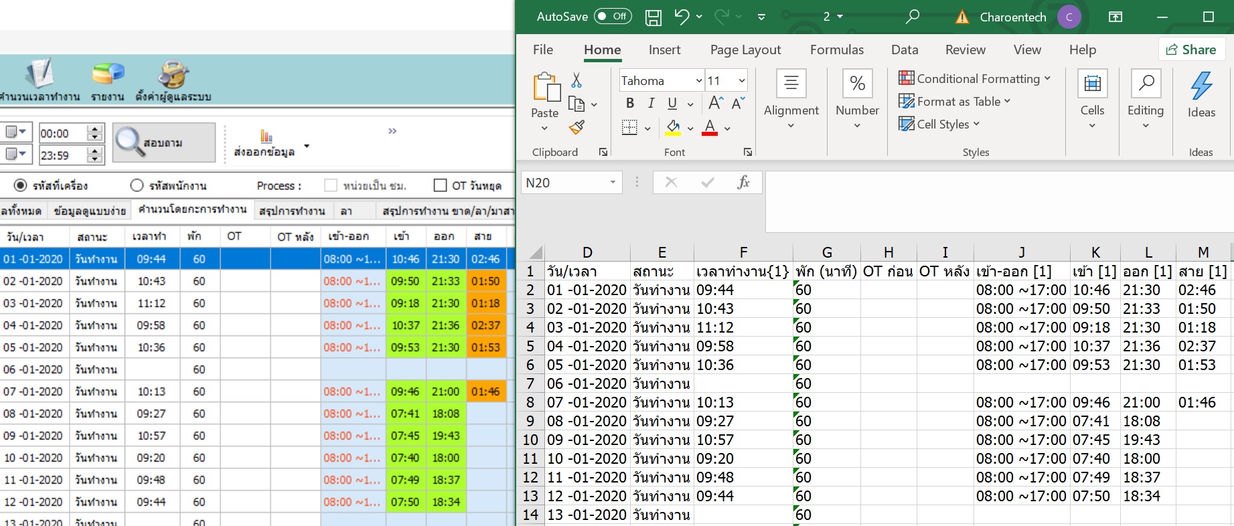Click the Copy icon in Clipboard group
The width and height of the screenshot is (1234, 526).
tap(576, 104)
